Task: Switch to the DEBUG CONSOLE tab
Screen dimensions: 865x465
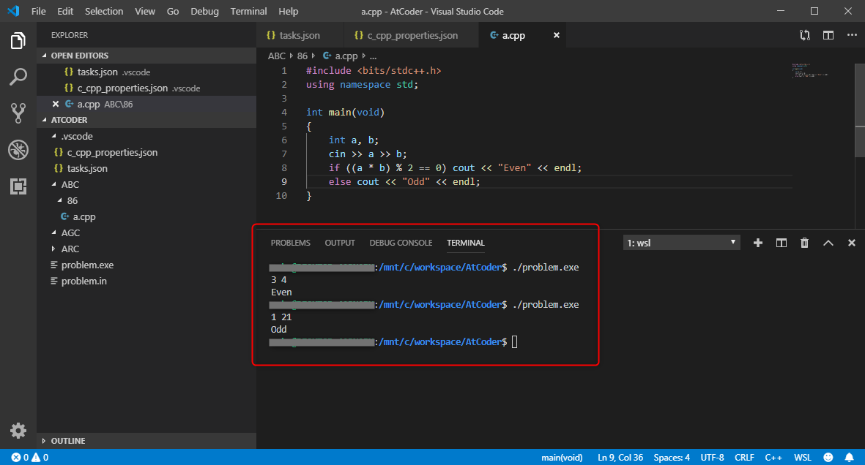Action: tap(401, 243)
